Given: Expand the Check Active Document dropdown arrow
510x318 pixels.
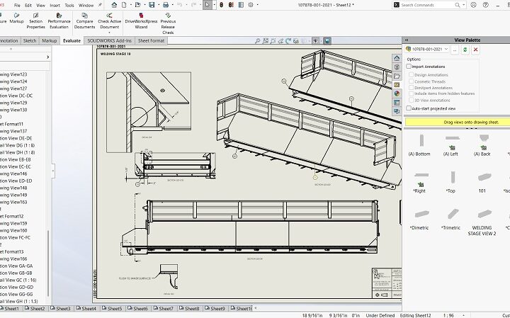Looking at the screenshot, I should point(109,33).
